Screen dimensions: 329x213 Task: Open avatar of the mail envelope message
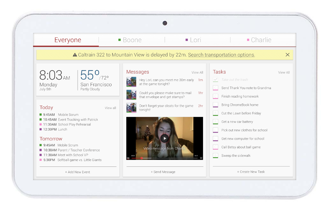131,95
